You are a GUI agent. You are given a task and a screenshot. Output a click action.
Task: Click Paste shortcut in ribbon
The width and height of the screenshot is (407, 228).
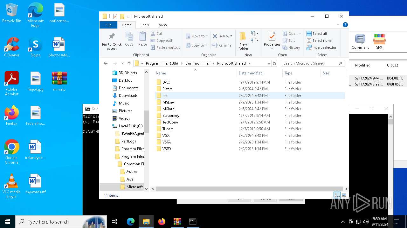tap(165, 47)
